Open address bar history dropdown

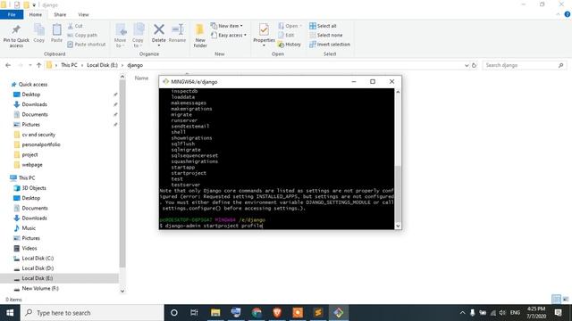[467, 65]
